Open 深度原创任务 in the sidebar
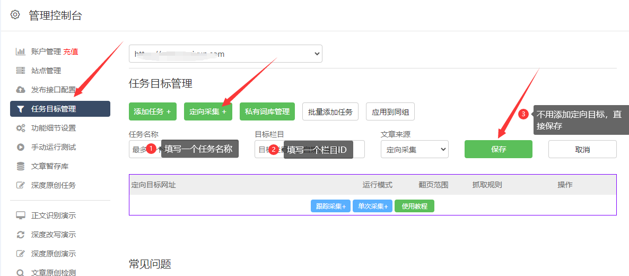 53,185
